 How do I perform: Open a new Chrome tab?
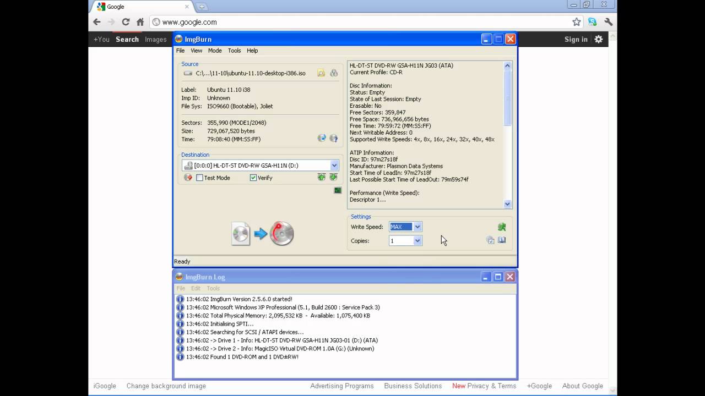click(202, 7)
